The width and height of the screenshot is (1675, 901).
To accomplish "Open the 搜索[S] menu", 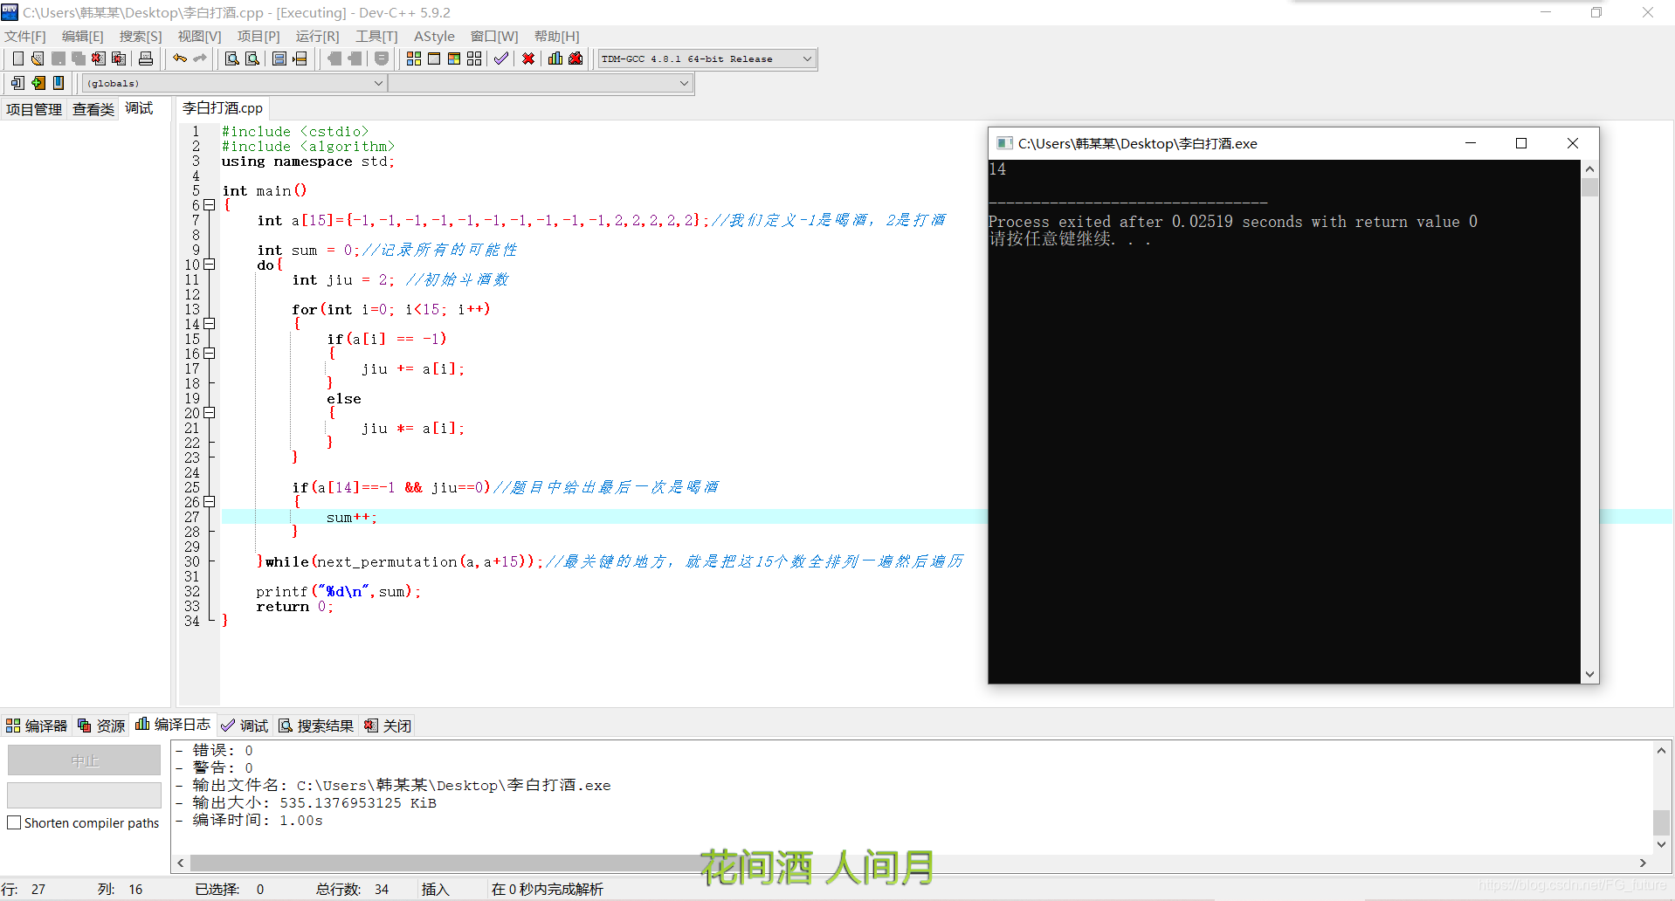I will point(141,36).
